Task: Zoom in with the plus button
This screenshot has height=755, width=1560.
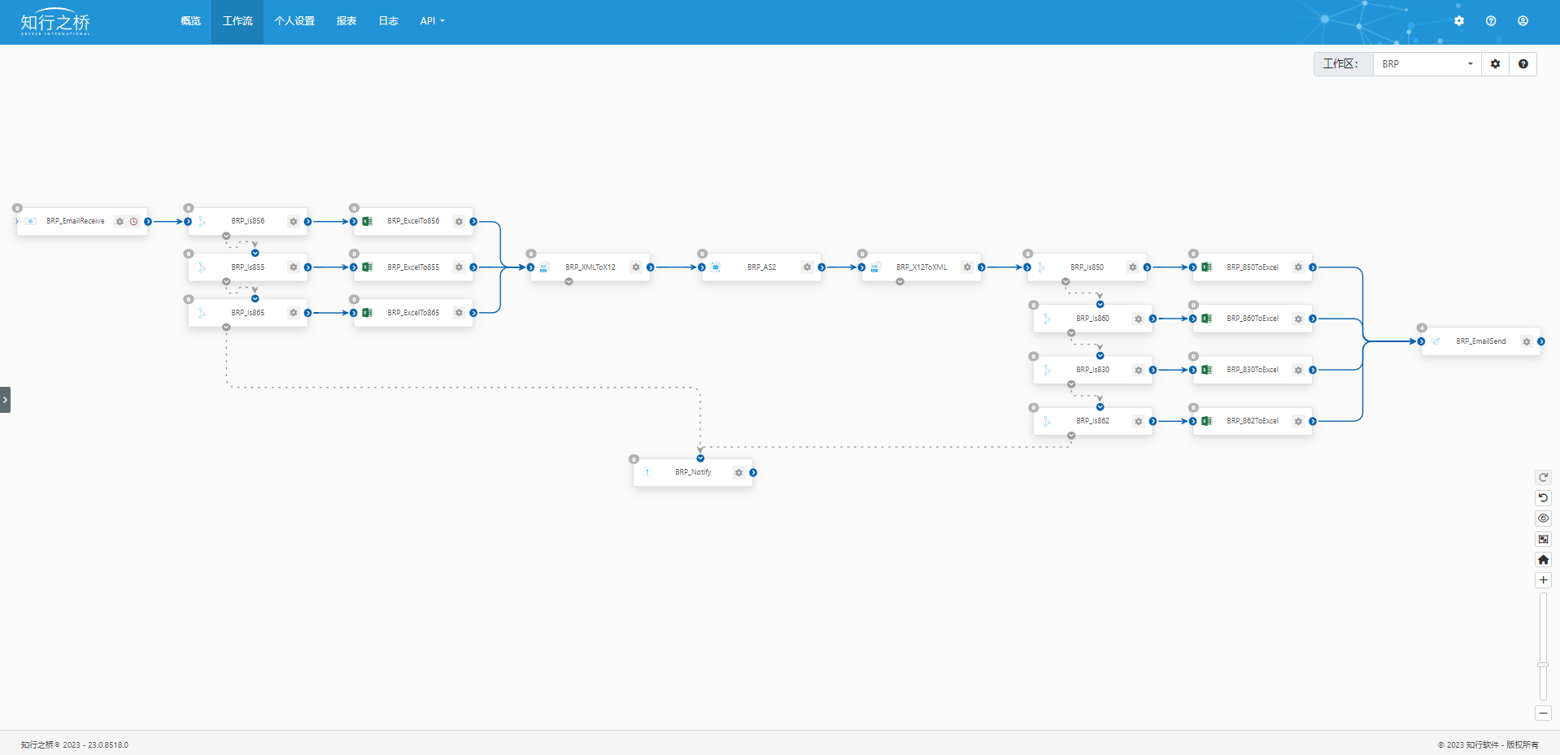Action: tap(1543, 580)
